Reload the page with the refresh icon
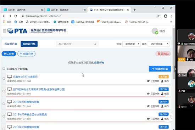Image resolution: width=195 pixels, height=130 pixels. coord(16,16)
